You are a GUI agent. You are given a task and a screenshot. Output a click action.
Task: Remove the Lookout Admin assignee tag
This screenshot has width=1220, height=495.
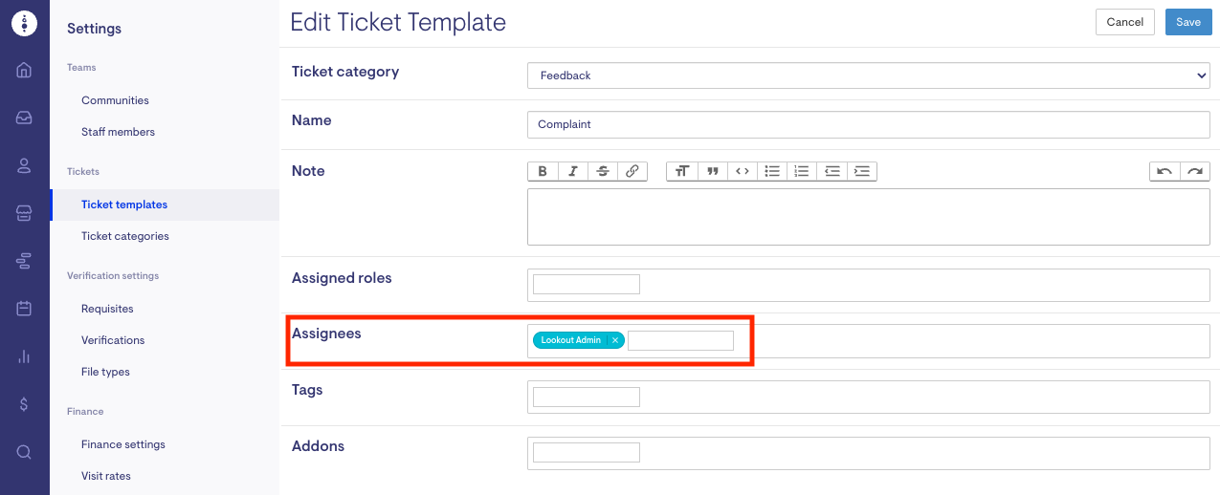point(615,340)
